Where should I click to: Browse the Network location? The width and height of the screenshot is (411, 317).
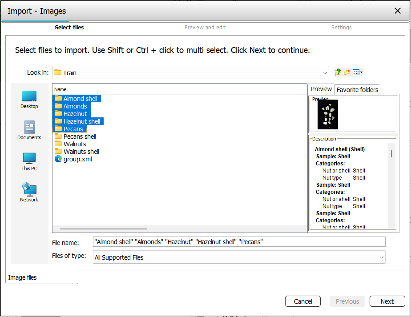29,192
